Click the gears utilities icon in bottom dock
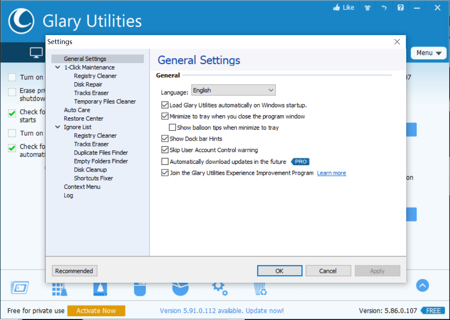Viewport: 450px width, 320px height. [x=220, y=289]
